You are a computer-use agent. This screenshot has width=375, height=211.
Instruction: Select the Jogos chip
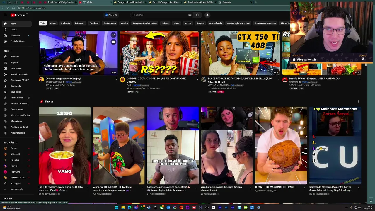coord(53,23)
